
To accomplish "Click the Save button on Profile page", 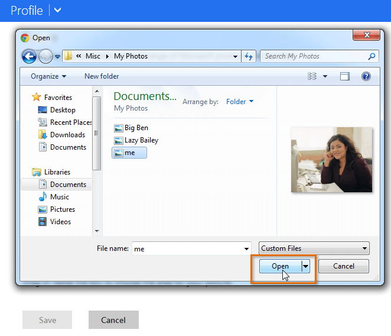I will (47, 320).
